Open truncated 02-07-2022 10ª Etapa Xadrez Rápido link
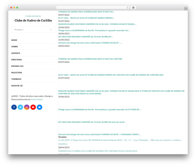This screenshot has width=196, height=166. 87,18
